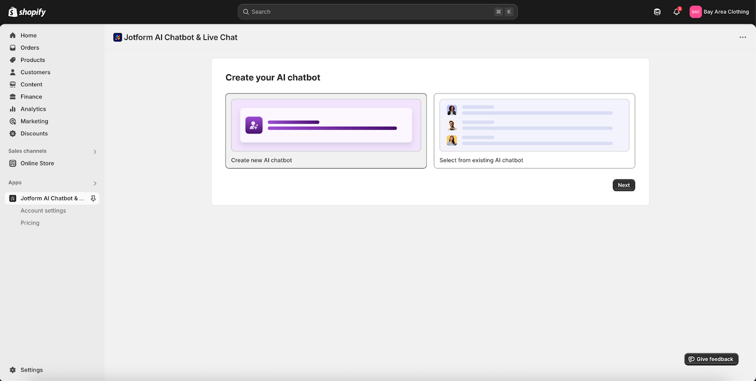Open the three-dots more actions menu

pyautogui.click(x=743, y=37)
